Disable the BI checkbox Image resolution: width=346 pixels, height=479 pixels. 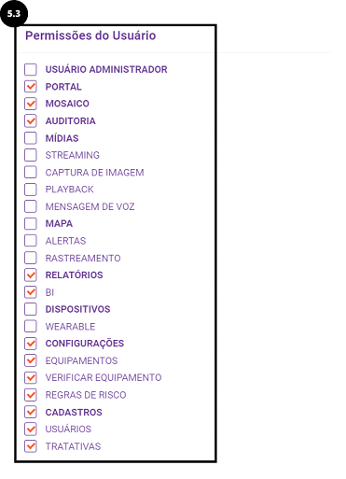[31, 292]
